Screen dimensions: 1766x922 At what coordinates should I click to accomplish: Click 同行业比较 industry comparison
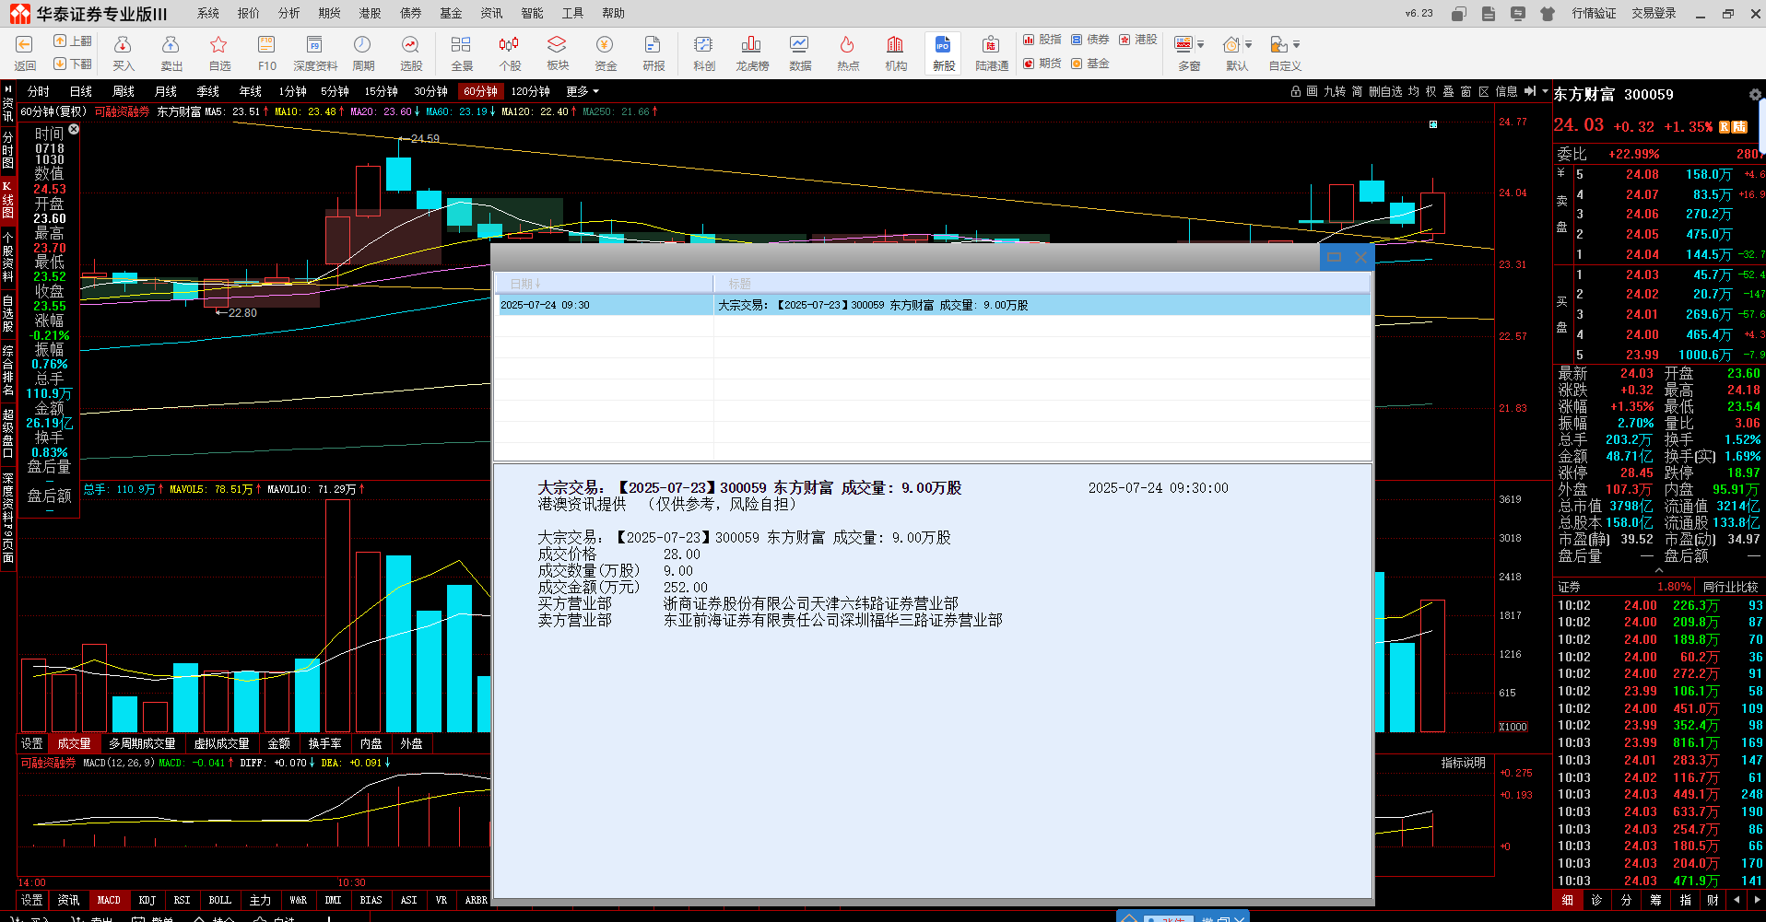coord(1730,587)
